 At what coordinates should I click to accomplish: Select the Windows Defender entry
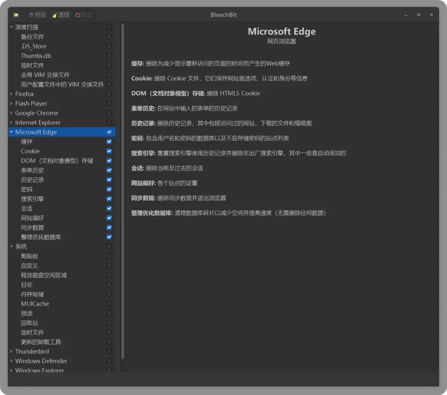coord(41,361)
